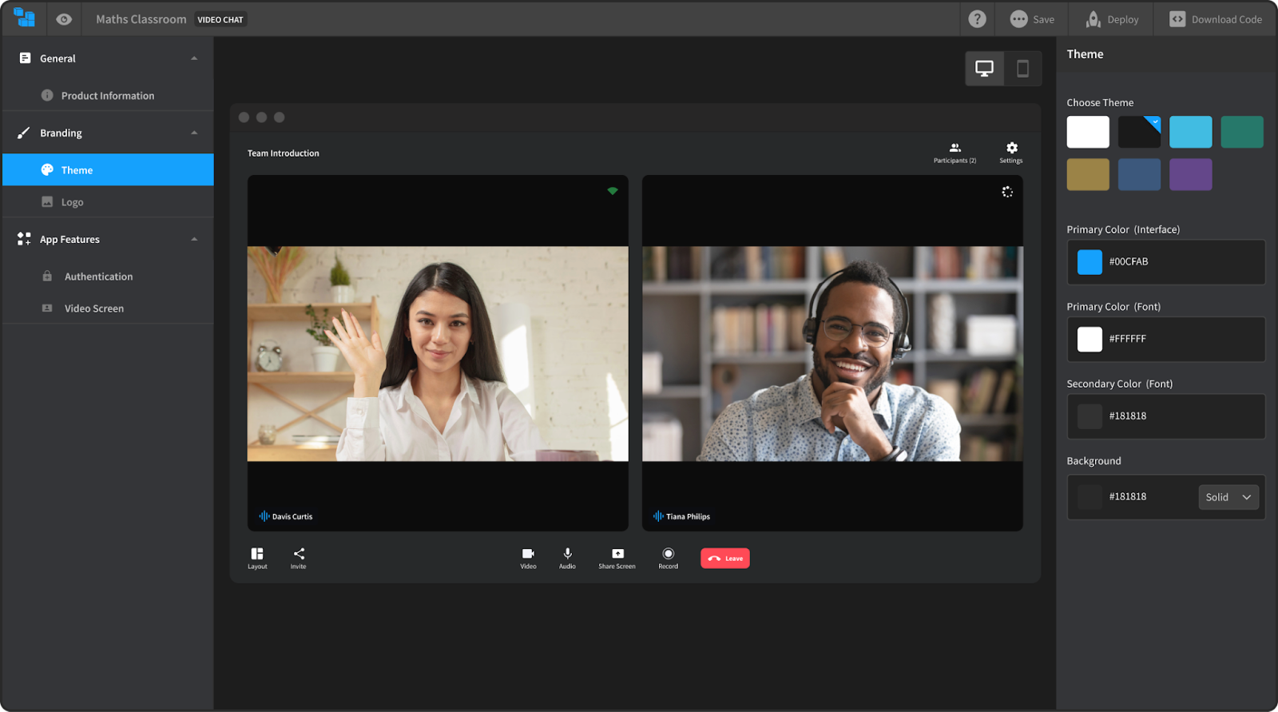Click the Maths Classroom project title
Viewport: 1278px width, 712px height.
[141, 19]
